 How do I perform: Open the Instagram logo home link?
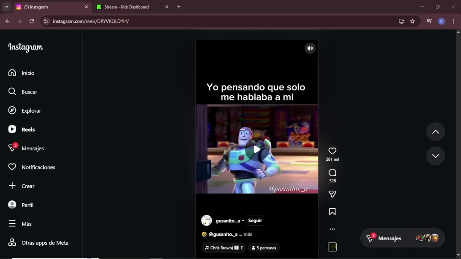(25, 47)
